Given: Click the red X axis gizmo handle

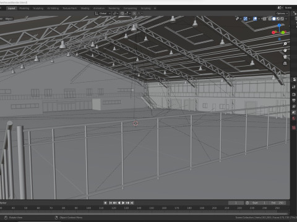Looking at the screenshot, I should point(273,33).
